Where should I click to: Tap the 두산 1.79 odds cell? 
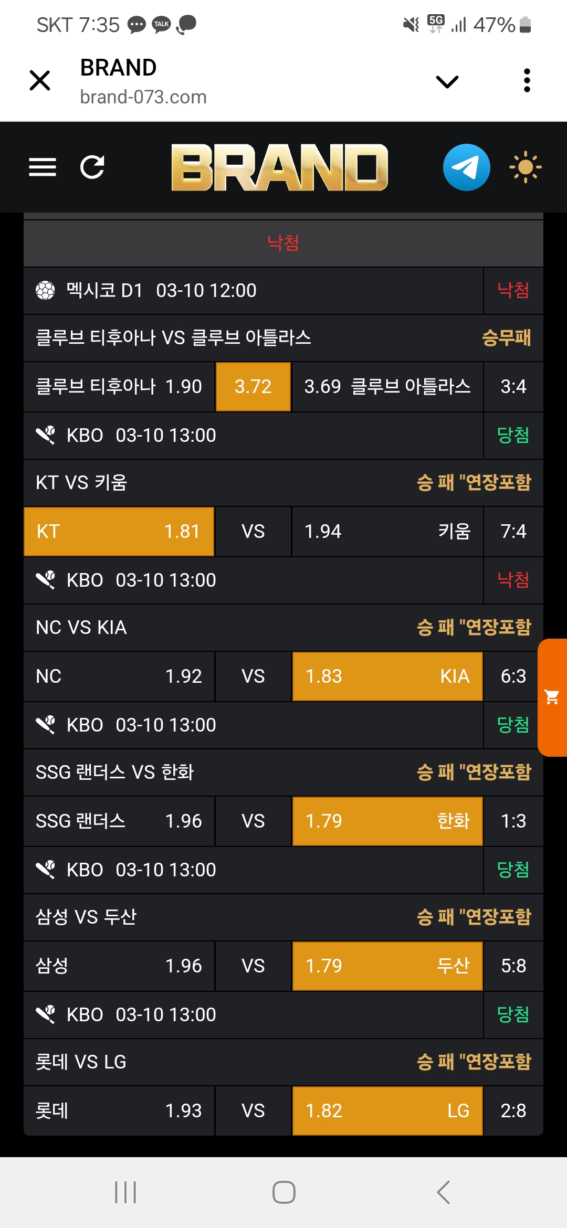387,966
